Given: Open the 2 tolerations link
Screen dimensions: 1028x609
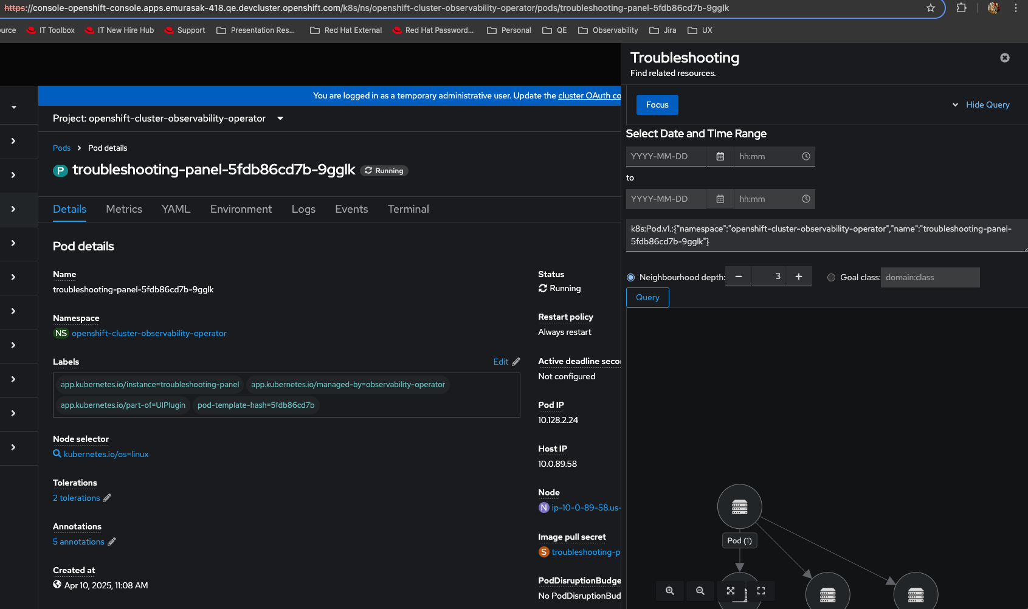Looking at the screenshot, I should (77, 498).
